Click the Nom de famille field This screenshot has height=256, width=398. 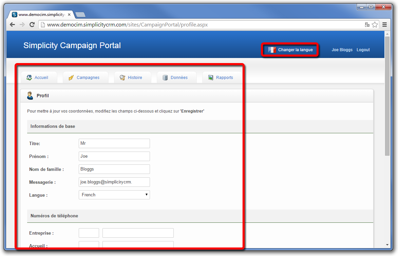114,169
